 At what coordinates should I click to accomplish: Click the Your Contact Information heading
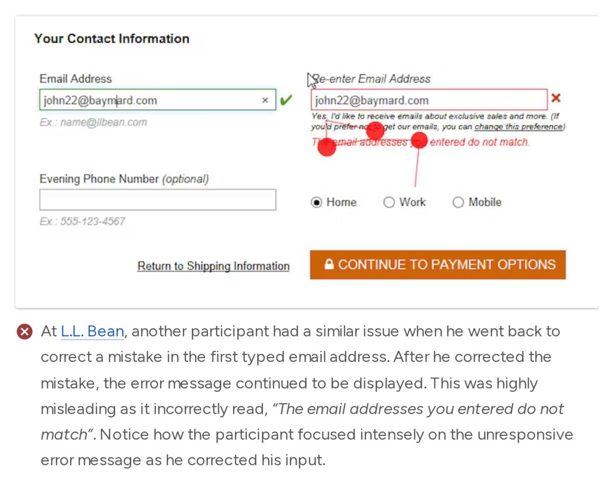(111, 39)
